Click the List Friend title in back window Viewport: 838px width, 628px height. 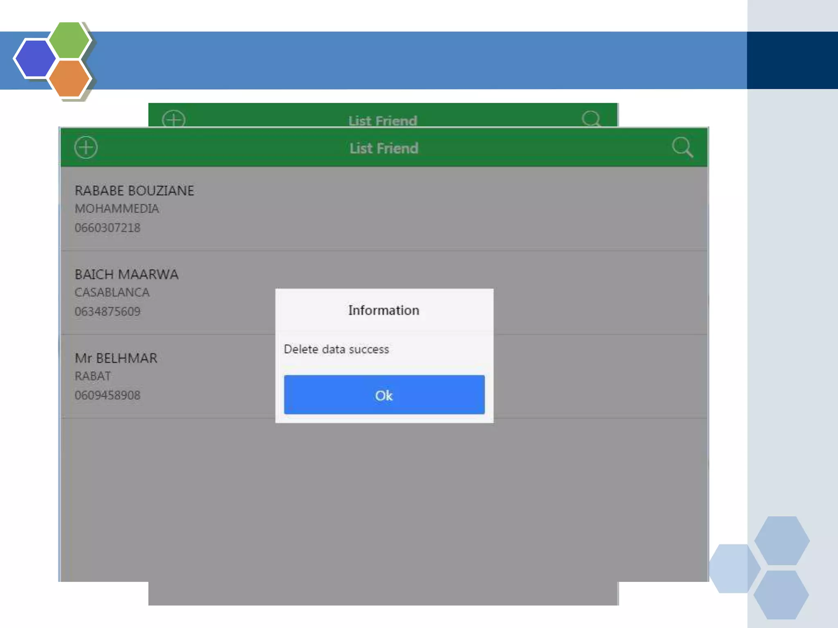[383, 121]
